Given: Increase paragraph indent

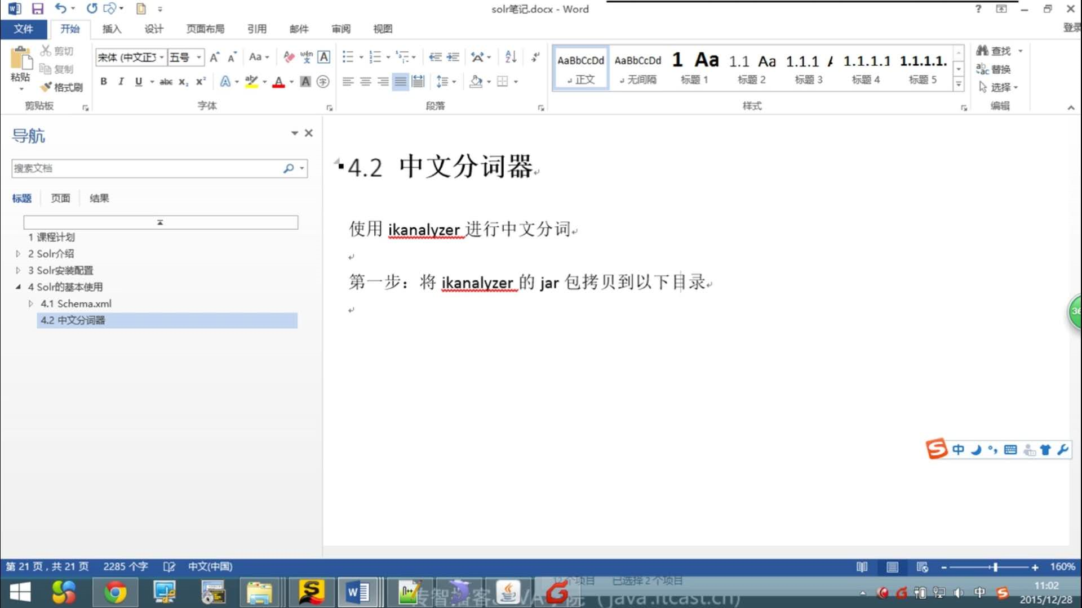Looking at the screenshot, I should [453, 57].
